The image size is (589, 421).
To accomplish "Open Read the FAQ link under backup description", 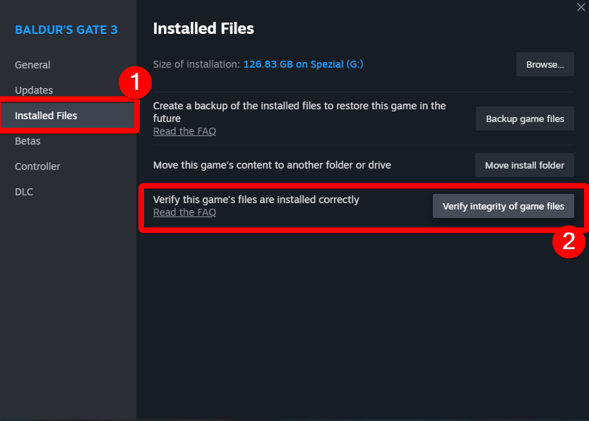I will point(184,131).
